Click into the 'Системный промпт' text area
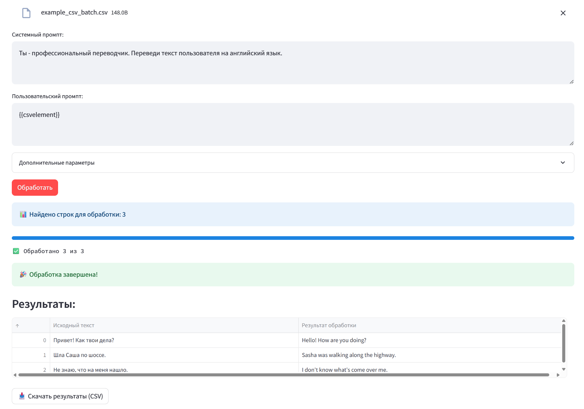The height and width of the screenshot is (409, 584). (x=293, y=63)
